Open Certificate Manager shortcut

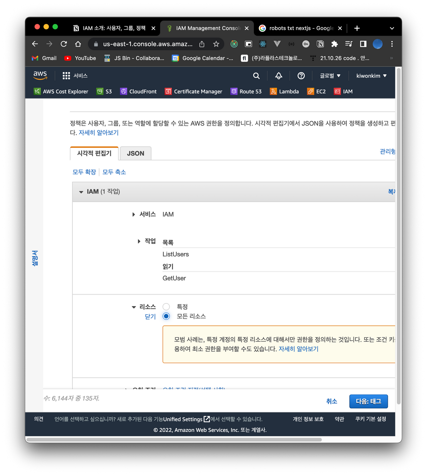193,91
